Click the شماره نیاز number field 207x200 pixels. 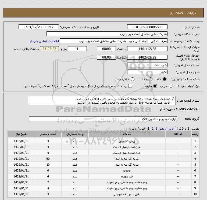tap(147, 27)
